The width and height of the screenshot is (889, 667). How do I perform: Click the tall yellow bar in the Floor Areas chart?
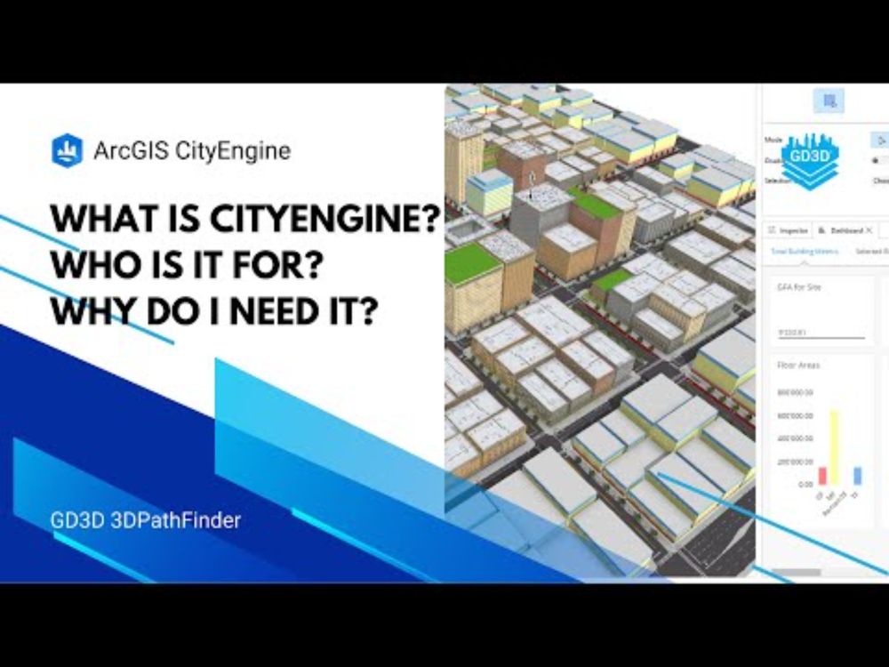click(835, 448)
